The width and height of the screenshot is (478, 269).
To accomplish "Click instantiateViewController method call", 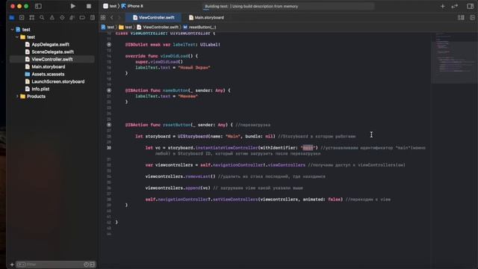I will 226,148.
